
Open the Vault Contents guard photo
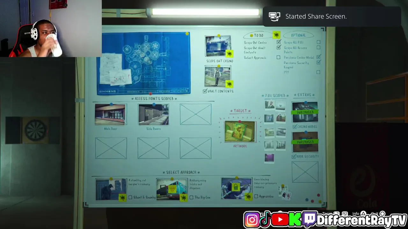point(218,77)
